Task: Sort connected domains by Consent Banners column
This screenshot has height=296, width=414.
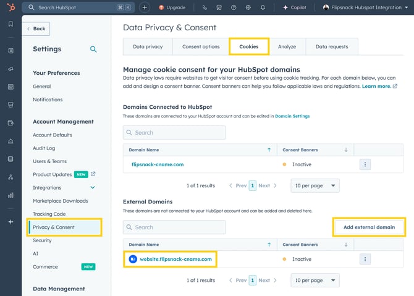Action: [x=346, y=150]
